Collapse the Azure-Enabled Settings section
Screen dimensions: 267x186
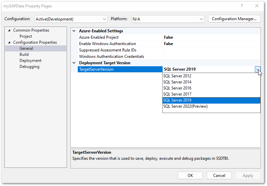coord(74,31)
